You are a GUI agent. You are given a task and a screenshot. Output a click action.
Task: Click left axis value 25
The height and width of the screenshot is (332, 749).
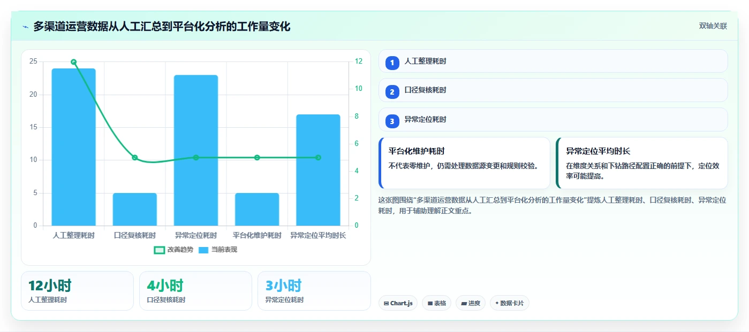point(33,61)
